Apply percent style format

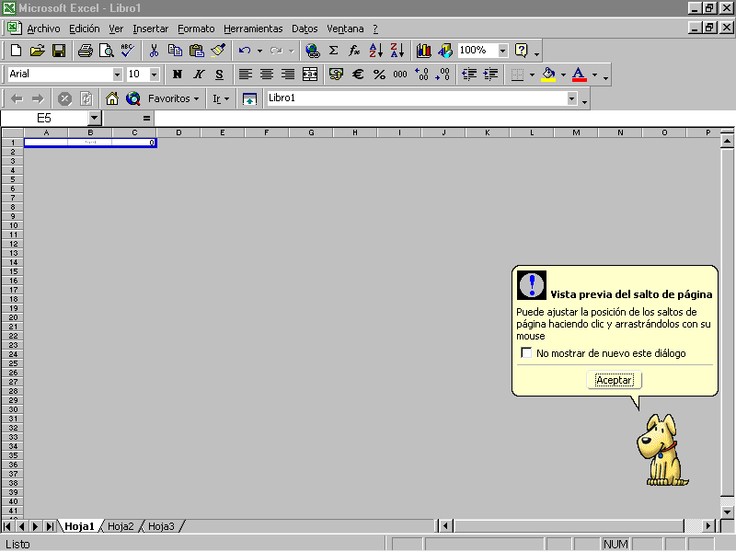point(379,75)
